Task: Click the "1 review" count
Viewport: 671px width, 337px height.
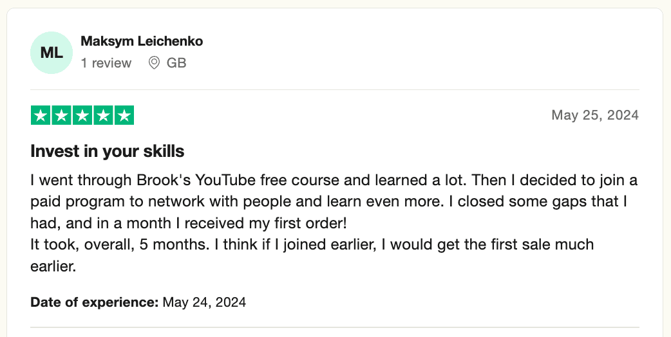Action: tap(106, 63)
